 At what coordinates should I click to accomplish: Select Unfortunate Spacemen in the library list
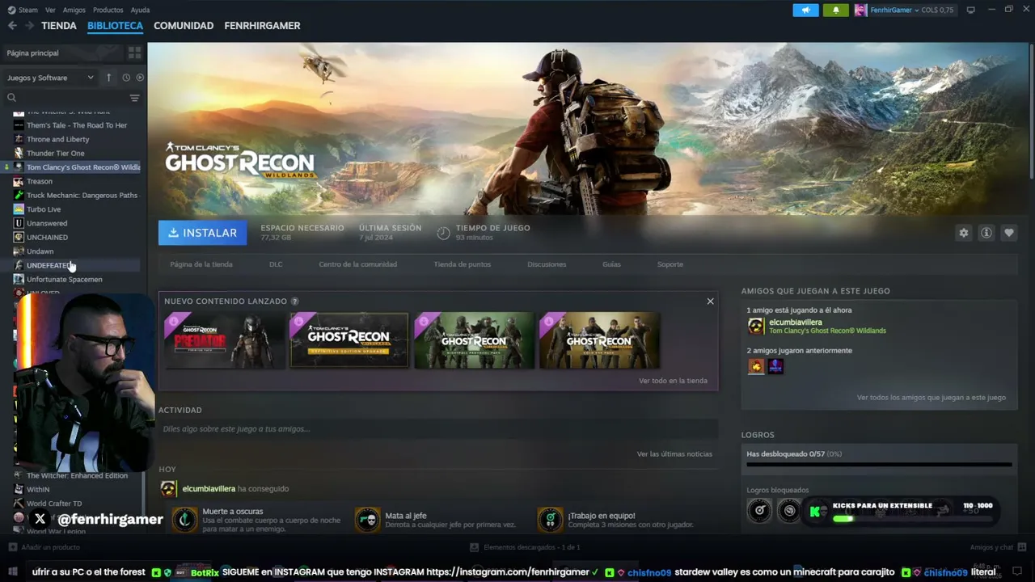point(65,280)
